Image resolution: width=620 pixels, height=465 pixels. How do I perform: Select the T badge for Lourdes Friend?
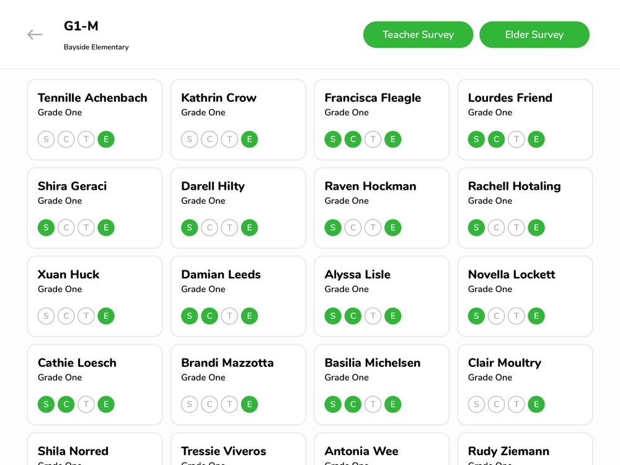point(516,139)
